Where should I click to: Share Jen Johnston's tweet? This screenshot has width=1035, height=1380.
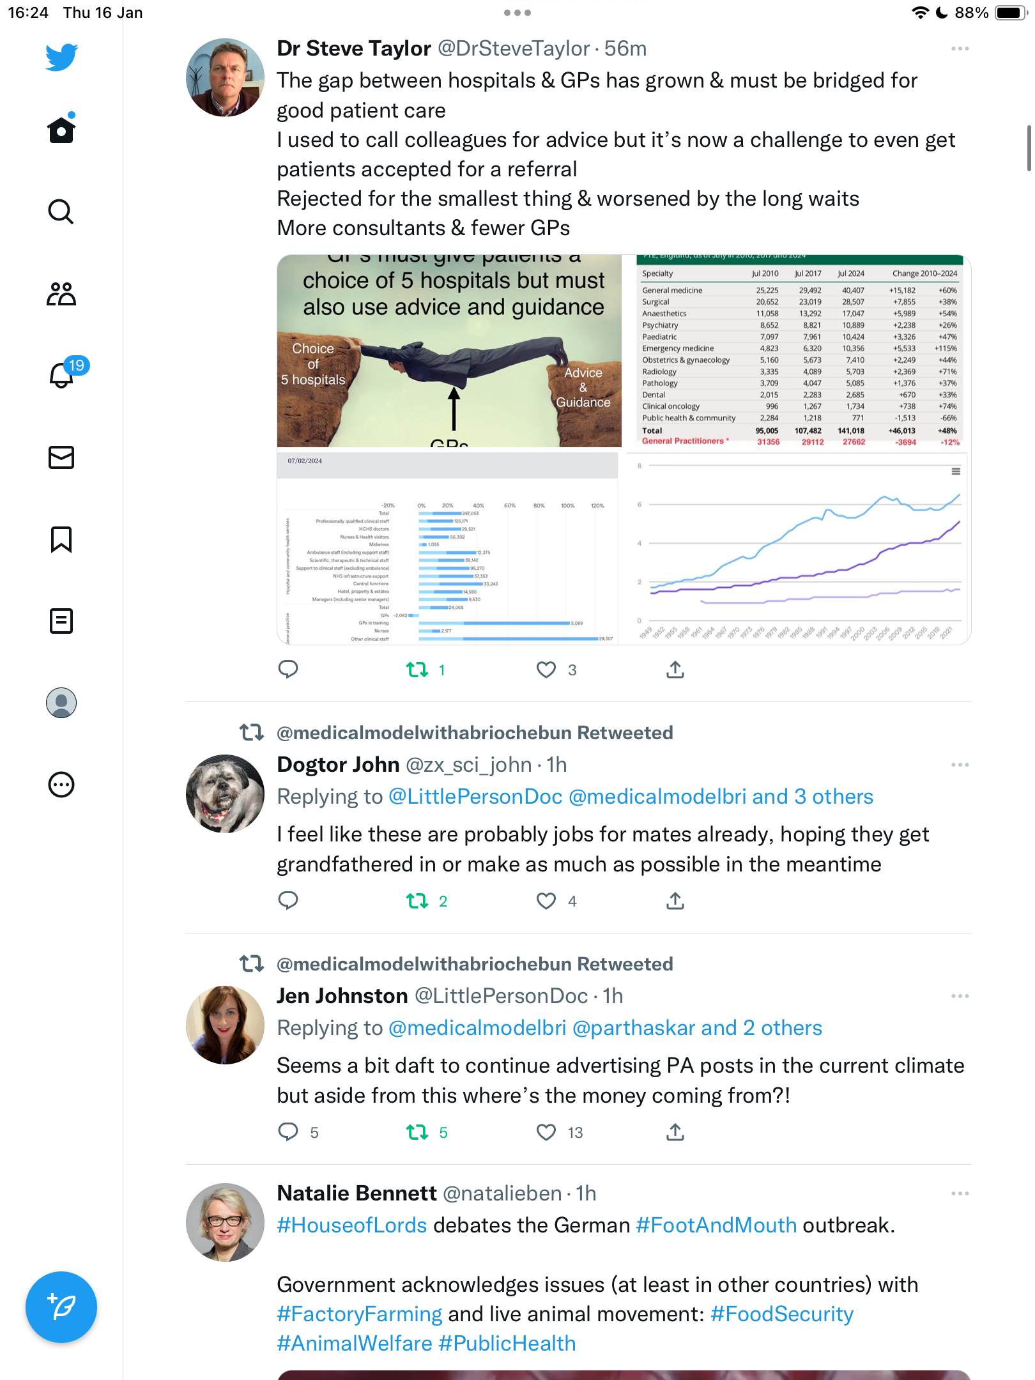[675, 1131]
